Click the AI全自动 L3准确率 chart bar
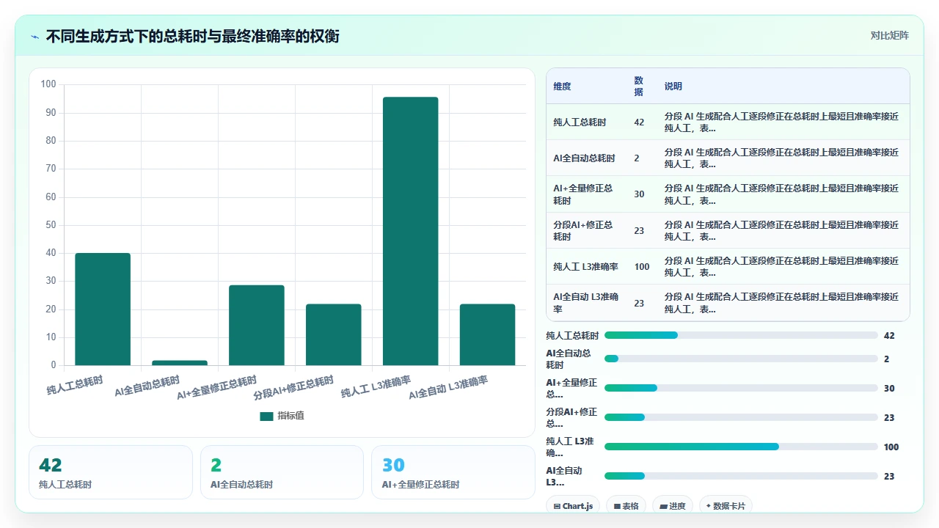939x528 pixels. pyautogui.click(x=487, y=335)
